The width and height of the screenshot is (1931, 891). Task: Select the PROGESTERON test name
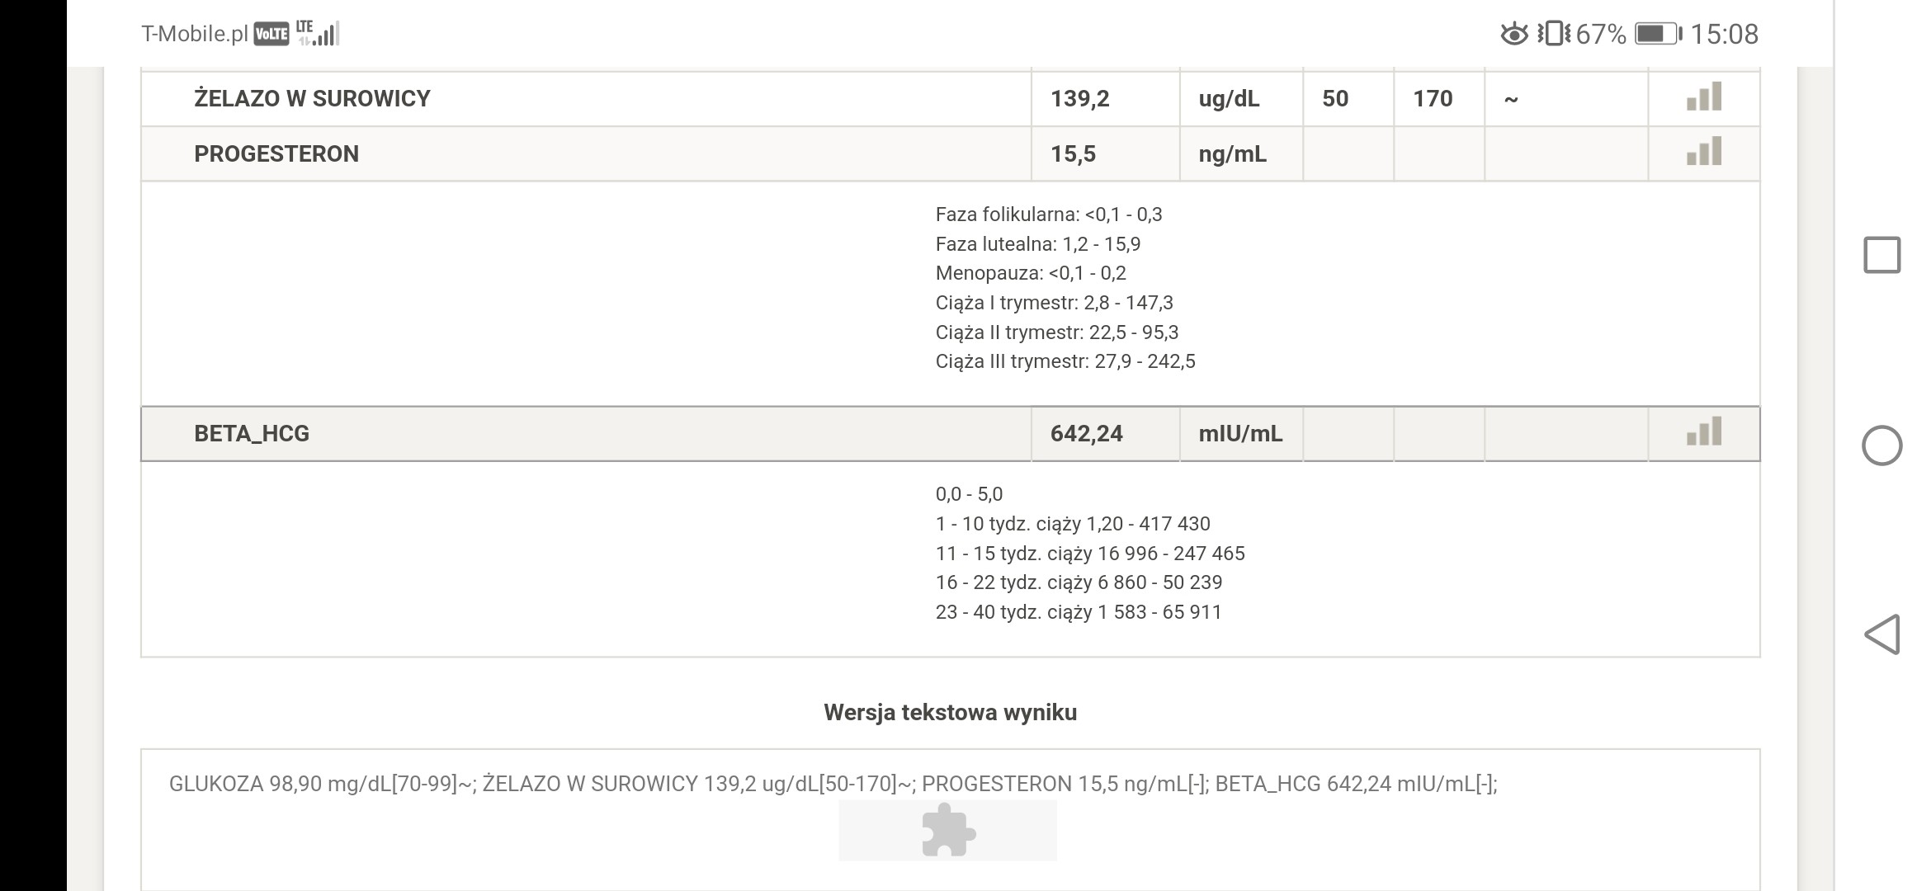(276, 154)
